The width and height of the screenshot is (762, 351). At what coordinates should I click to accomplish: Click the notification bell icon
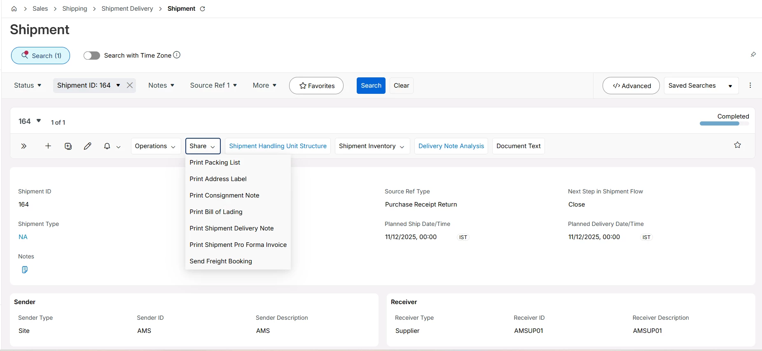pyautogui.click(x=107, y=146)
